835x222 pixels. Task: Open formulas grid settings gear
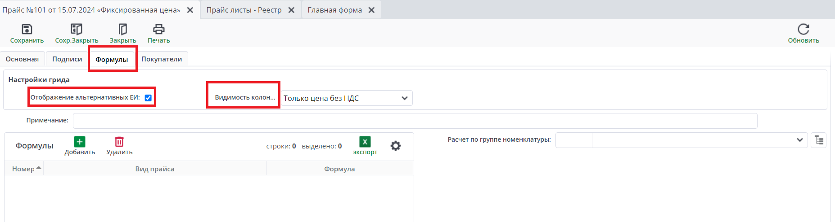tap(396, 146)
